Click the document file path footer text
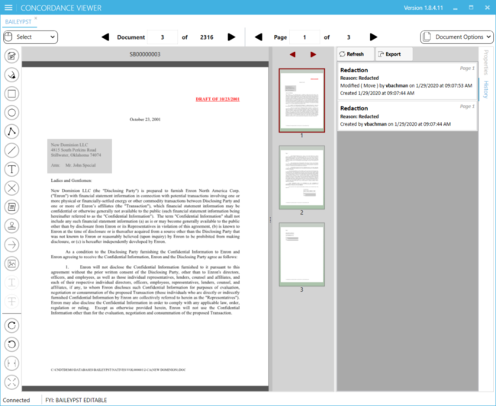496x406 pixels. (118, 369)
